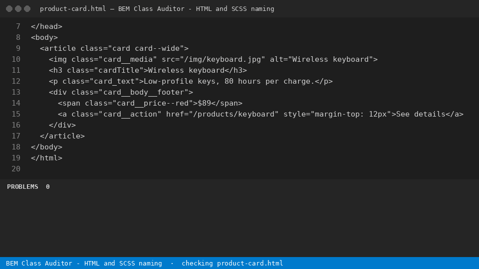Select line number 14 in gutter
The width and height of the screenshot is (479, 269).
tap(16, 104)
